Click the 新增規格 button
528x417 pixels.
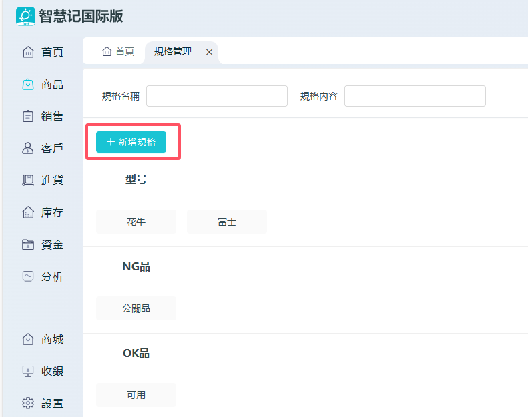(131, 142)
